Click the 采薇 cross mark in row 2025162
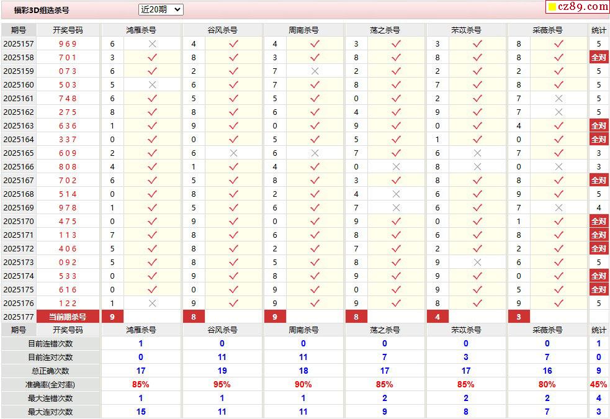610x419 pixels. [x=559, y=112]
